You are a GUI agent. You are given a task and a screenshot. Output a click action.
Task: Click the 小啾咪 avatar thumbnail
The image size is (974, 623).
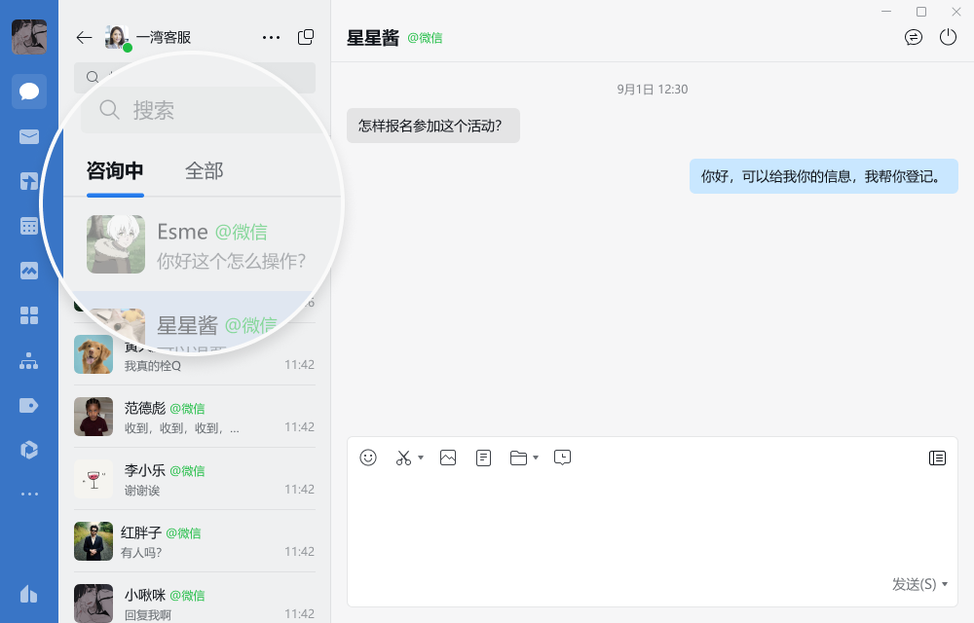point(94,604)
